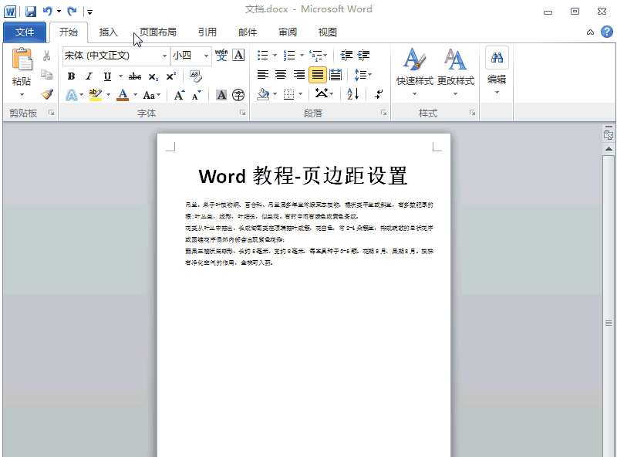This screenshot has height=457, width=617.
Task: Click the Sort A-Z icon
Action: pos(353,94)
